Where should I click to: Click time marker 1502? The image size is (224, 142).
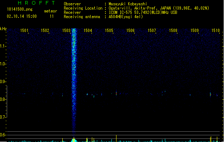click(45, 31)
